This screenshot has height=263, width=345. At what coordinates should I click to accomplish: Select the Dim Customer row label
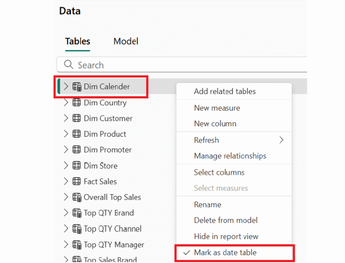click(x=108, y=118)
